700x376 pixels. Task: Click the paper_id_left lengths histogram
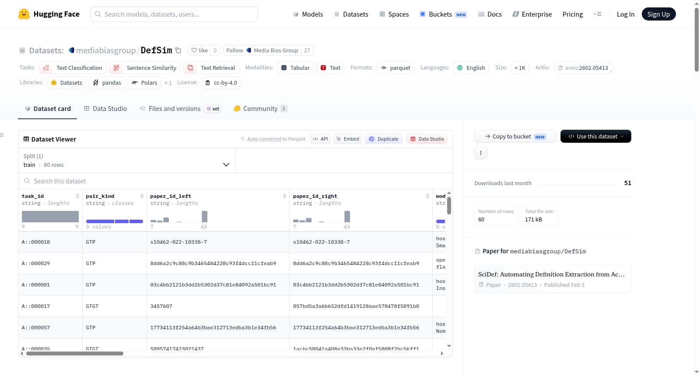point(179,217)
